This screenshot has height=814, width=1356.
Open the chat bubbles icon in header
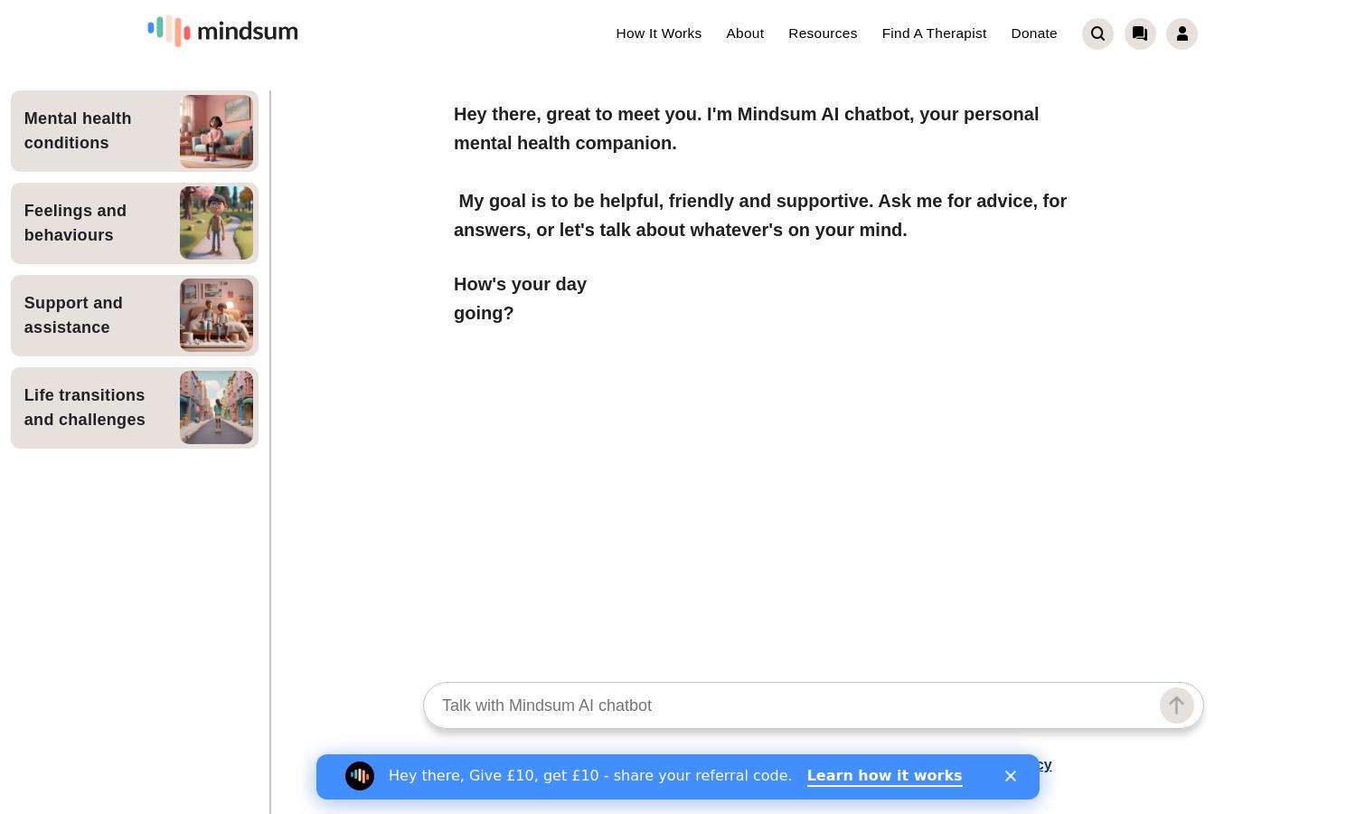tap(1140, 33)
